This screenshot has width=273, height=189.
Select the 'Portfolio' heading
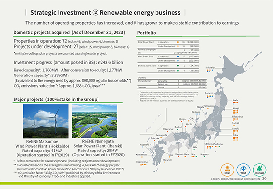coord(146,33)
